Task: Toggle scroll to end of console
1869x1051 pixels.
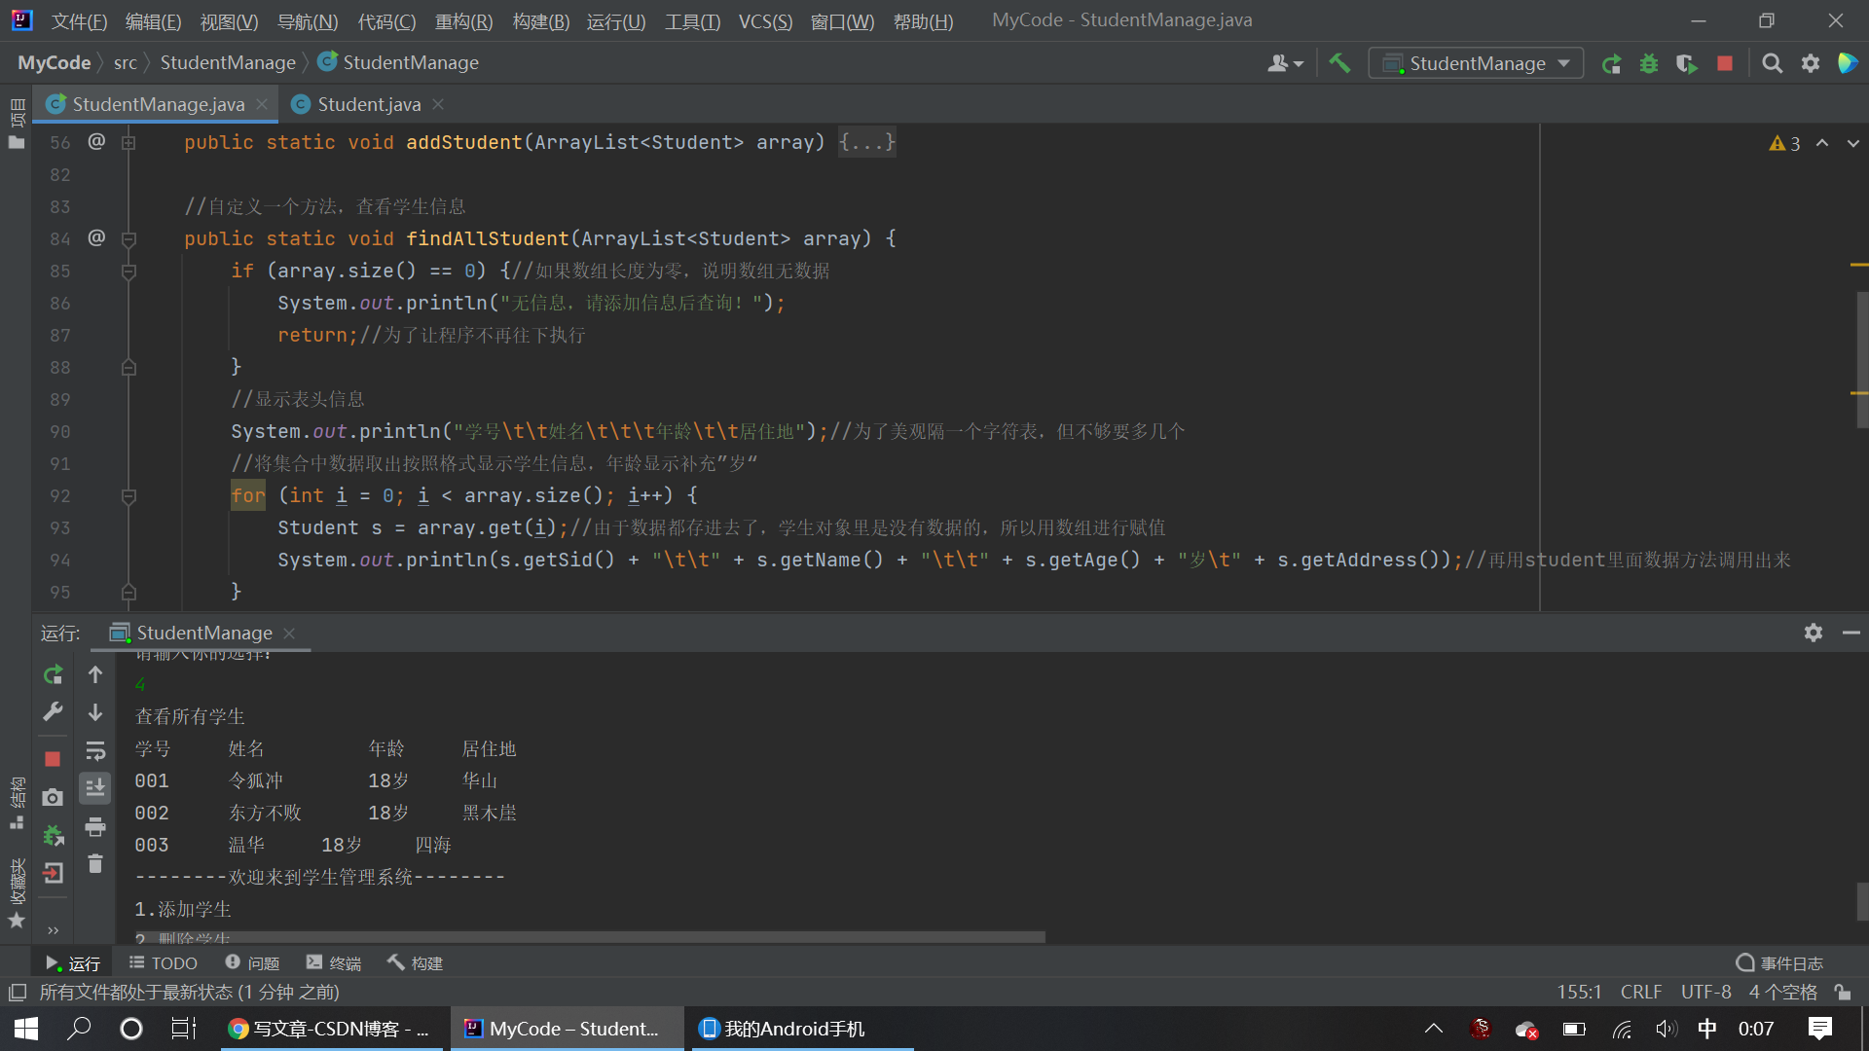Action: (x=95, y=787)
